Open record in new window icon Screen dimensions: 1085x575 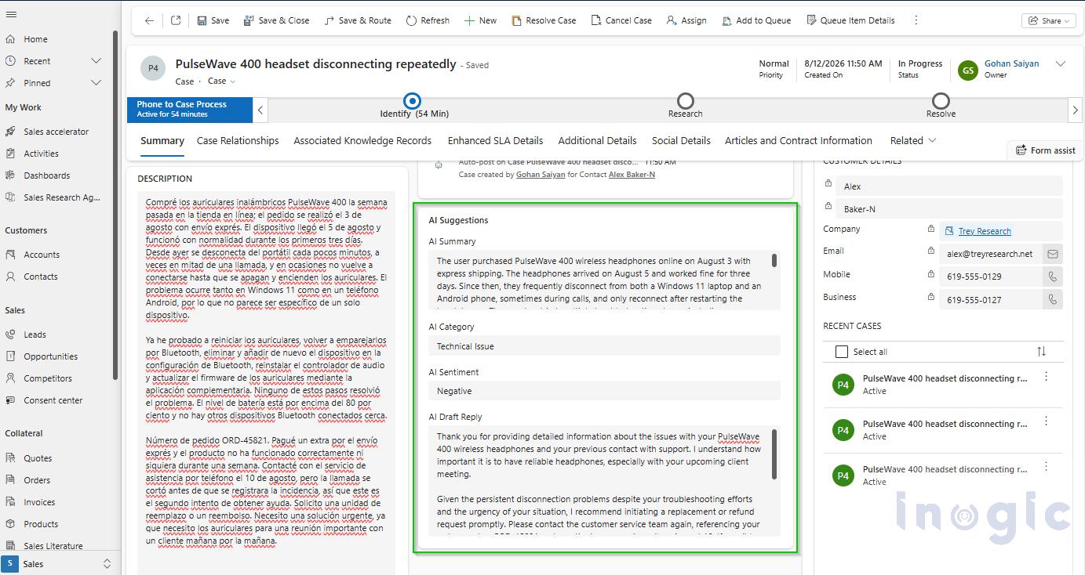(176, 20)
